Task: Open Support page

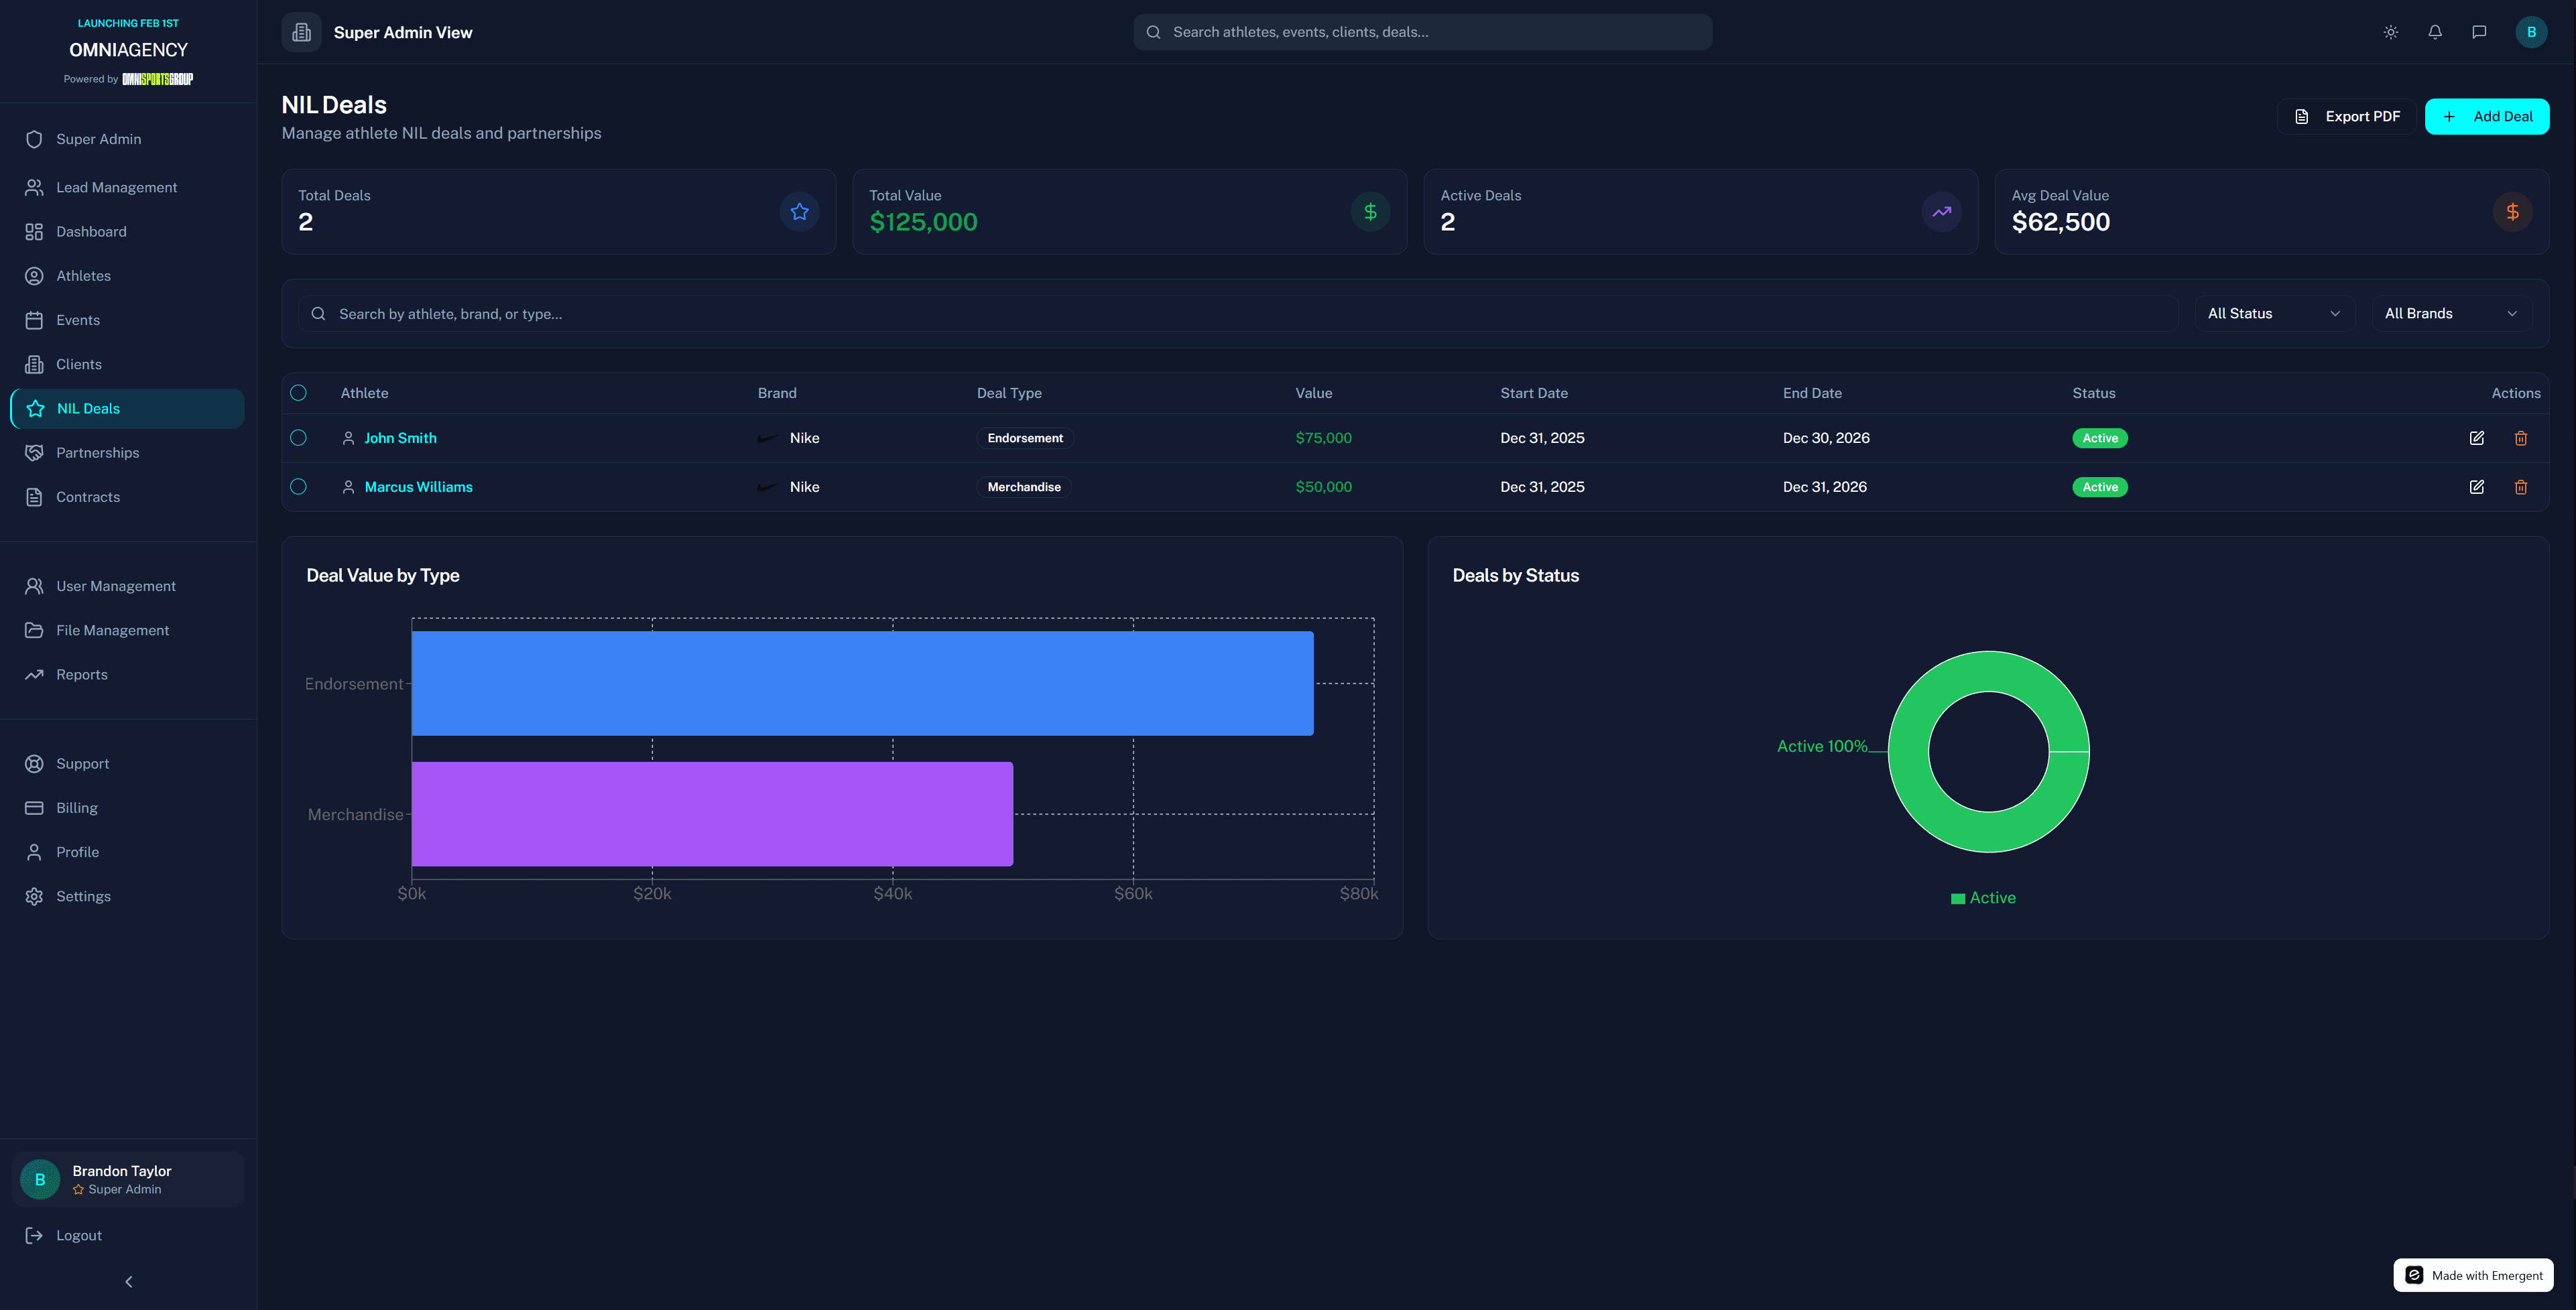Action: point(127,763)
